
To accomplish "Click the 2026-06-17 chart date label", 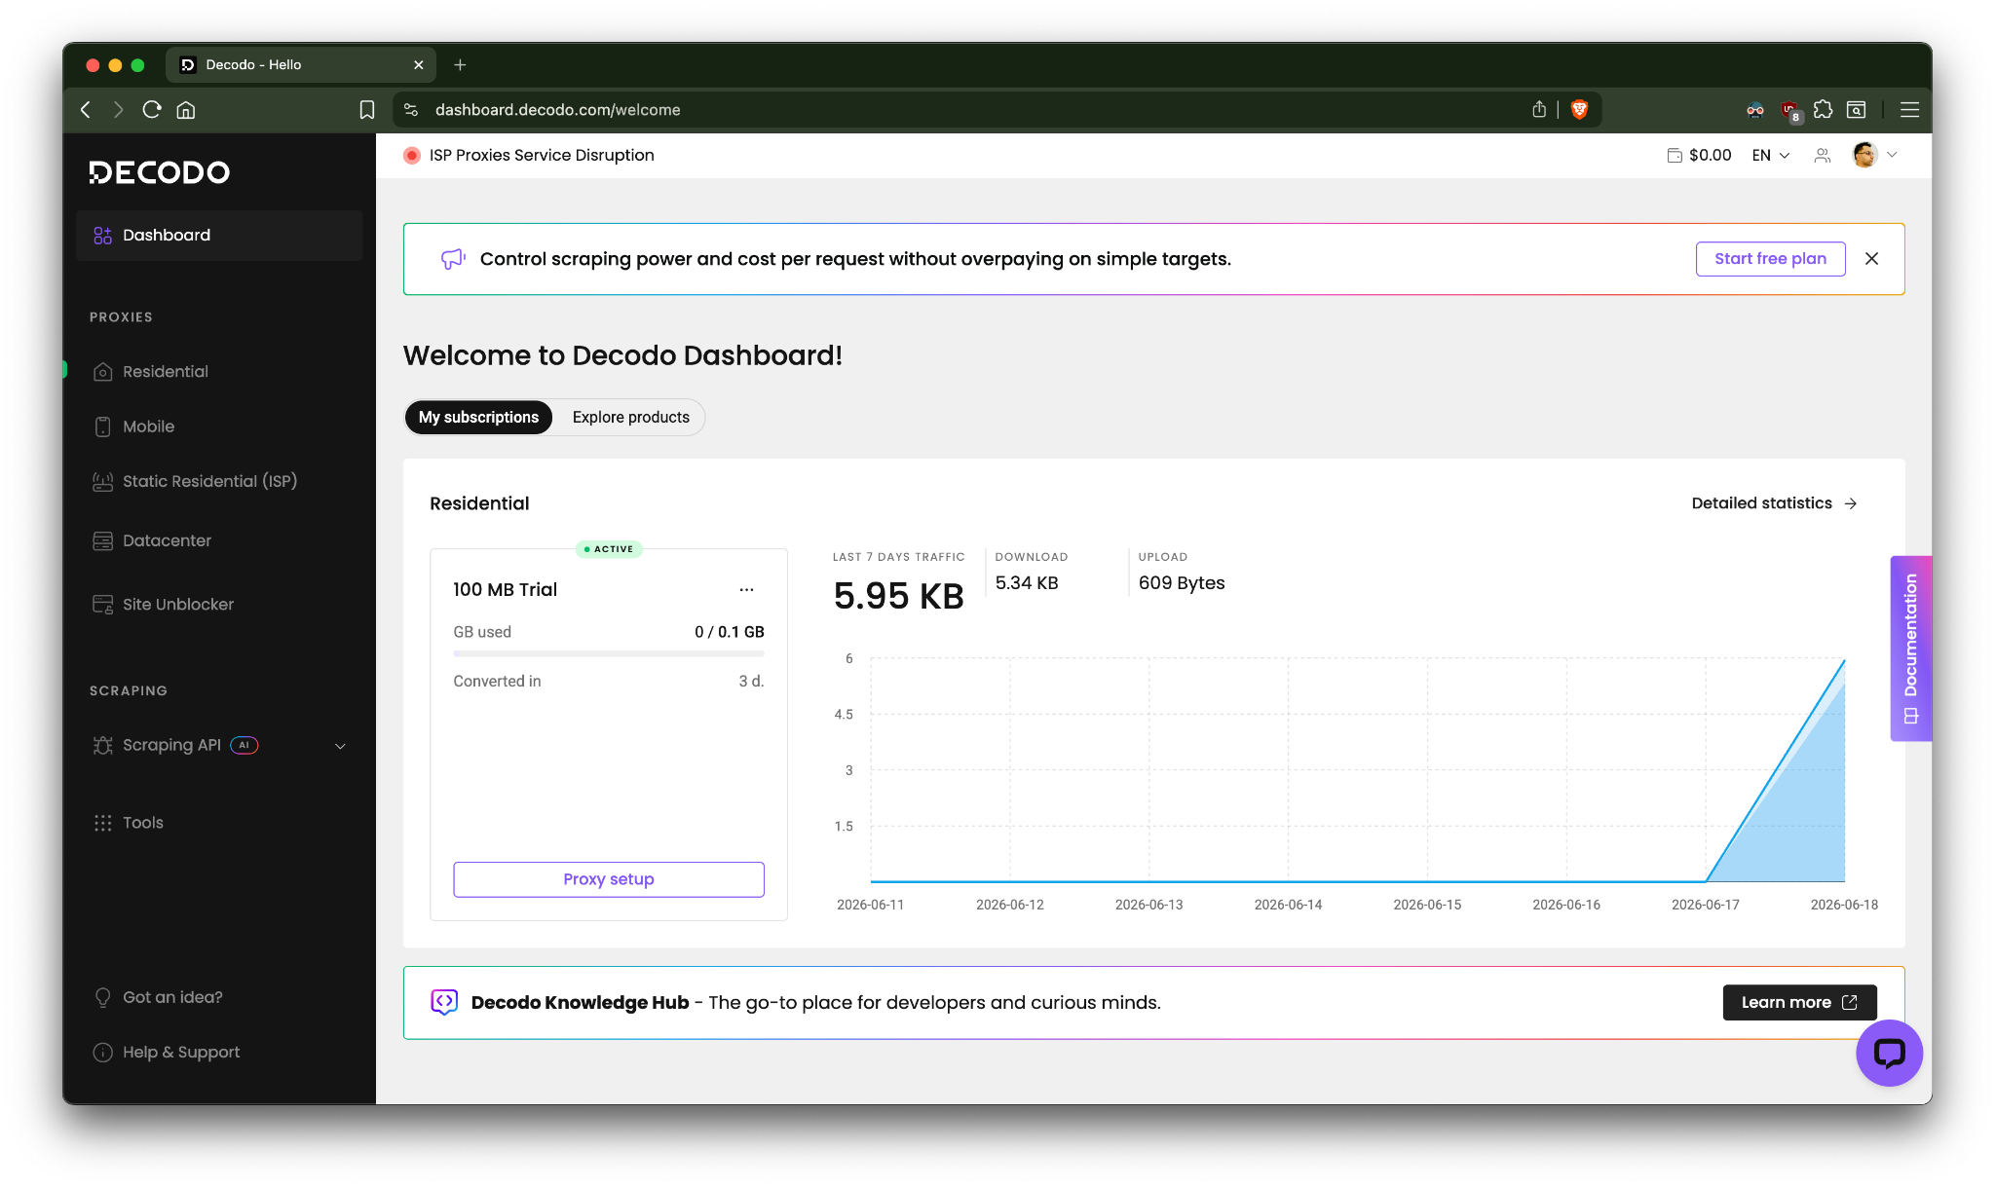I will point(1705,905).
